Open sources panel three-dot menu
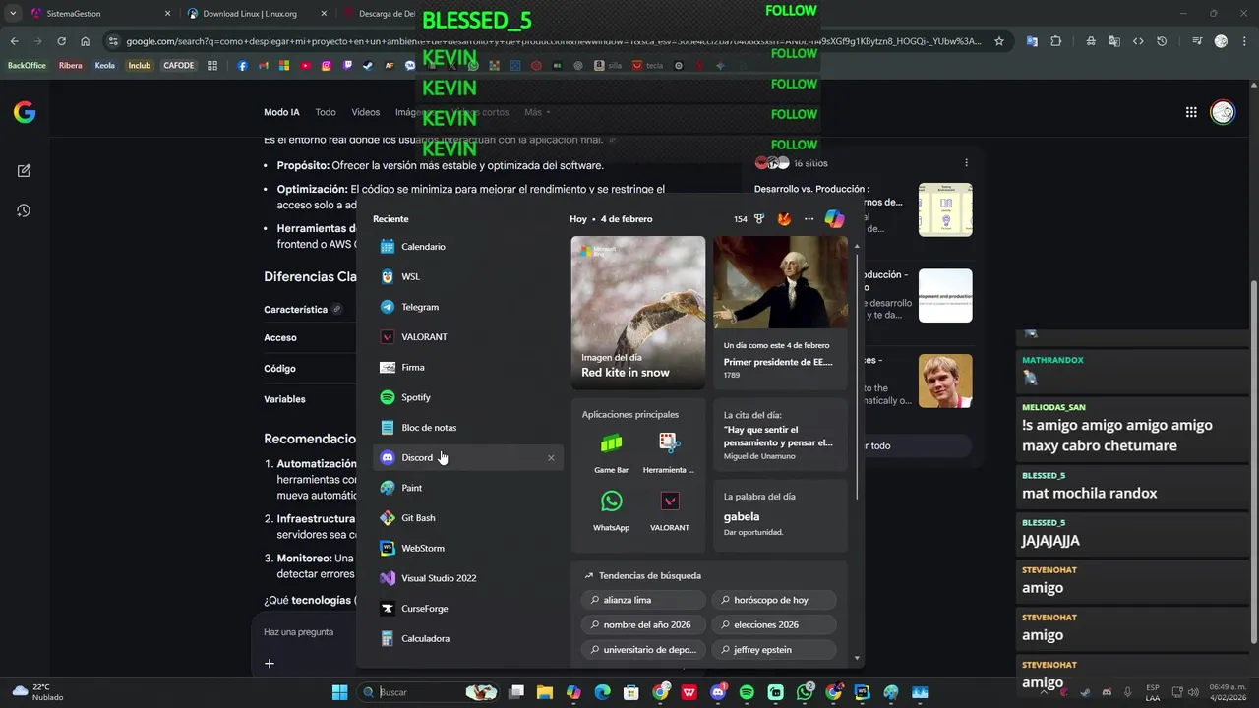The width and height of the screenshot is (1259, 708). (x=966, y=163)
